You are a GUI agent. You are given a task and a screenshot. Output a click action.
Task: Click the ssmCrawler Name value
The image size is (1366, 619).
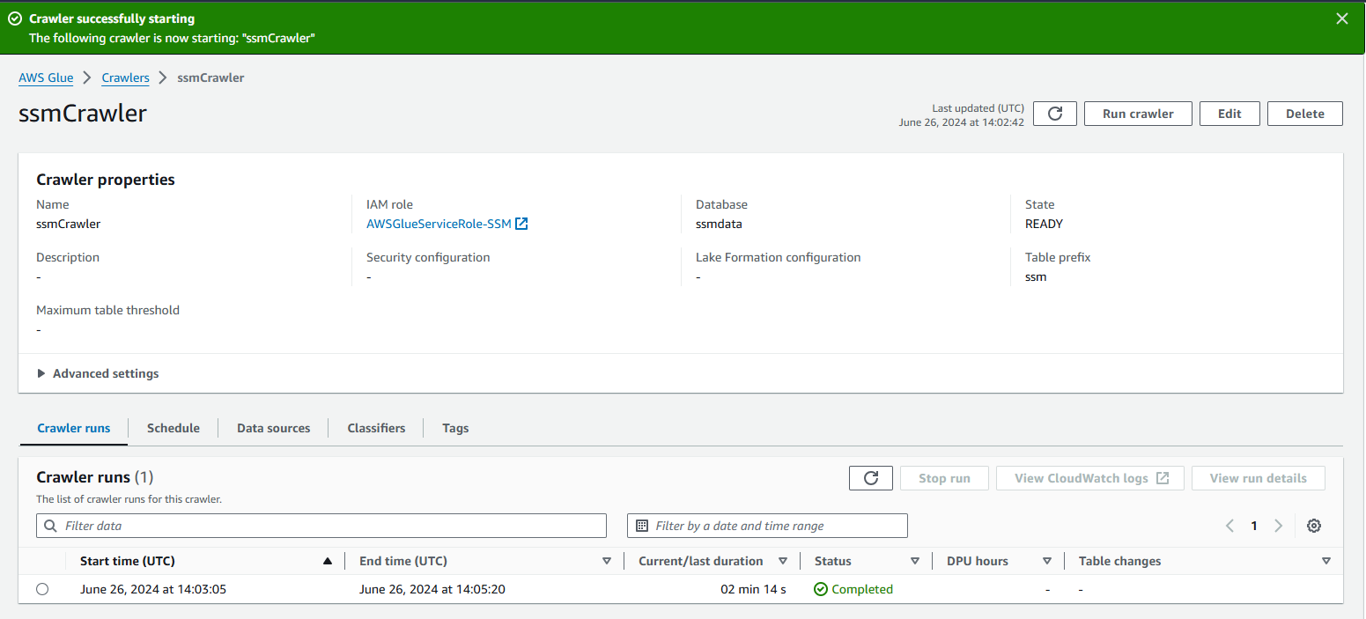pyautogui.click(x=69, y=224)
